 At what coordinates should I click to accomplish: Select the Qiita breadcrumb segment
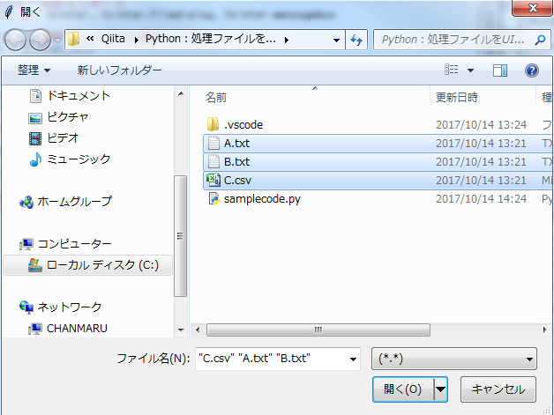click(113, 39)
